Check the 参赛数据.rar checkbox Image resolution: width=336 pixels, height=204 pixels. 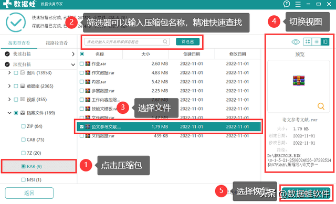[82, 91]
